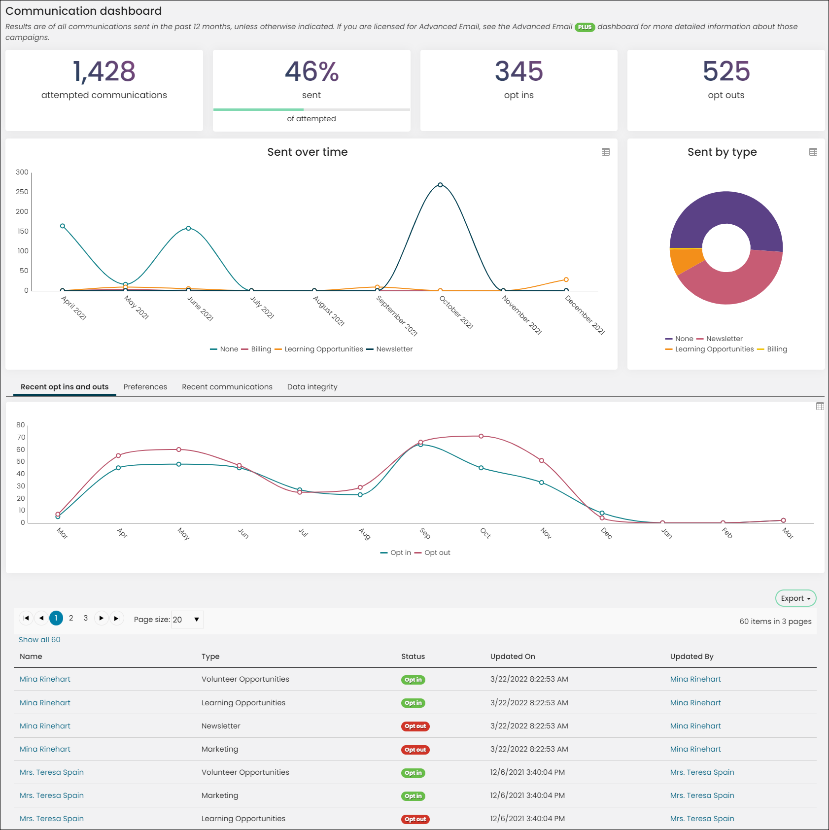Open data table view for Sent over time chart
This screenshot has height=830, width=829.
point(606,152)
